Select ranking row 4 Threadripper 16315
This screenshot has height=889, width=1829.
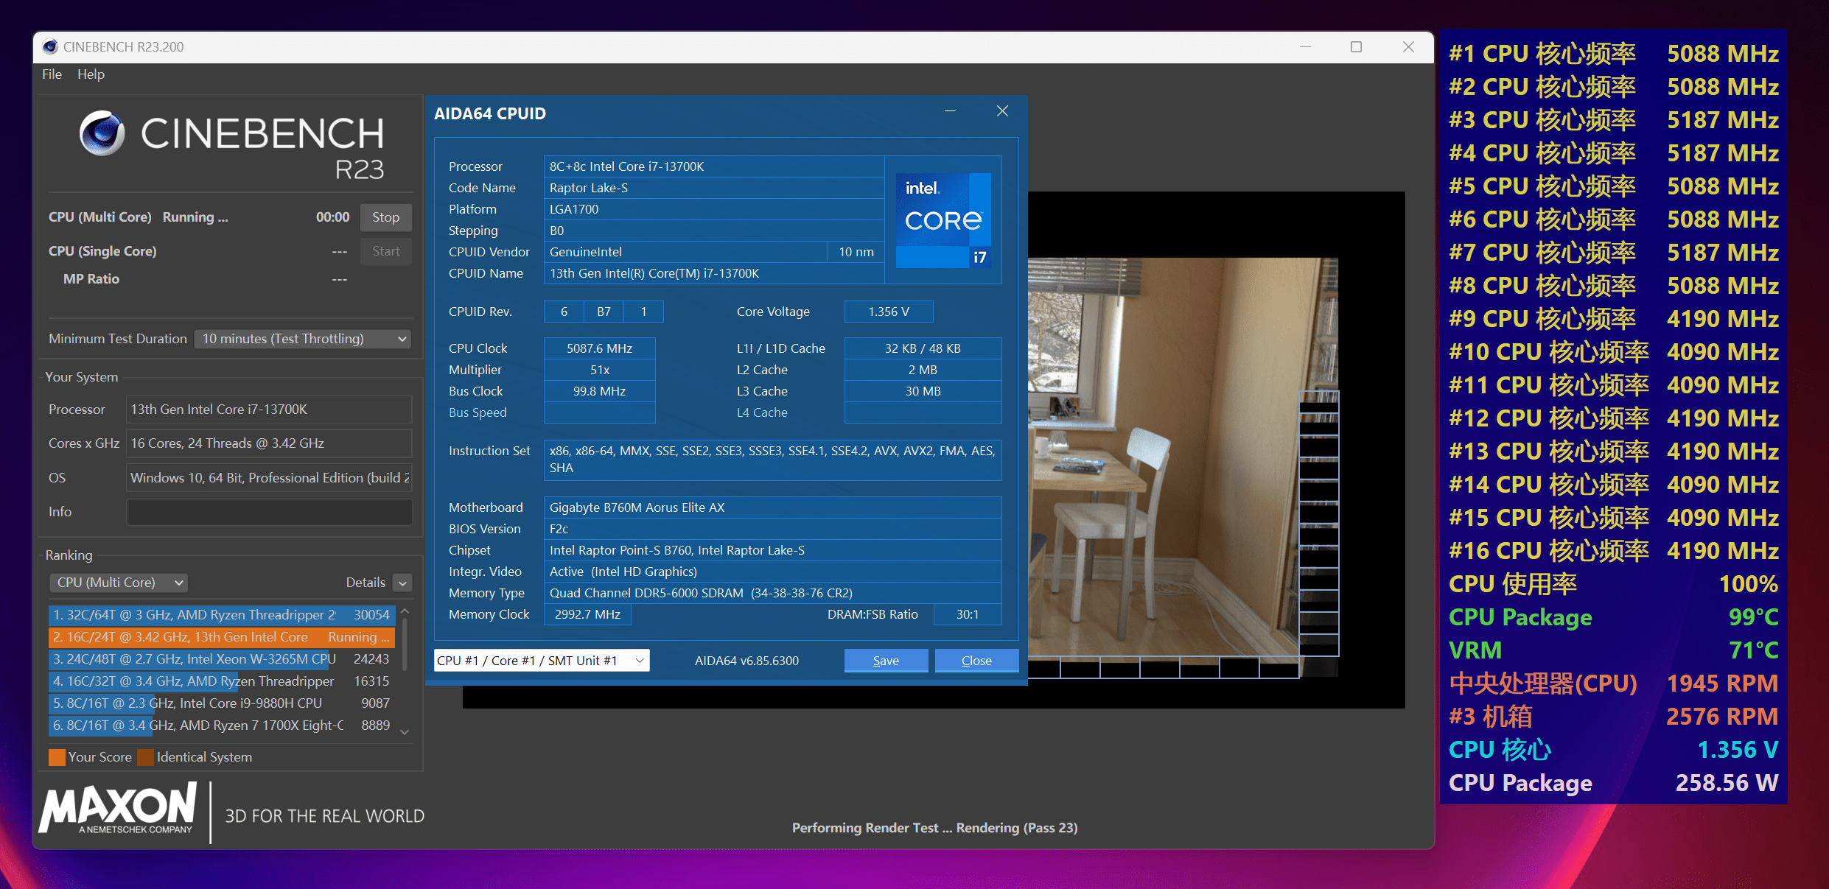tap(222, 681)
